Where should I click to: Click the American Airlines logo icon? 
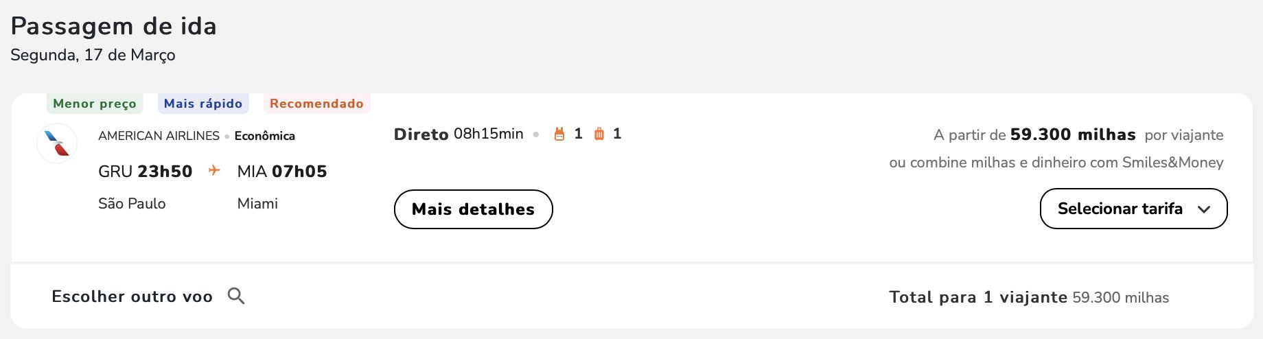[x=57, y=143]
